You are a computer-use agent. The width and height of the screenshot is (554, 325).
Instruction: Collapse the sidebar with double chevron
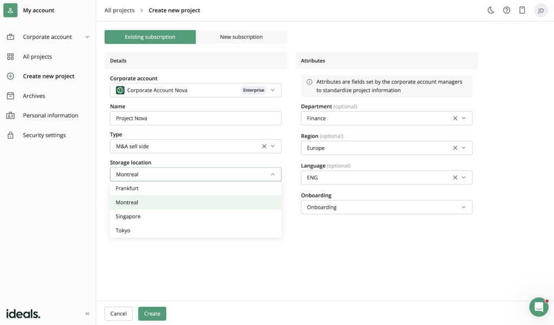click(87, 314)
